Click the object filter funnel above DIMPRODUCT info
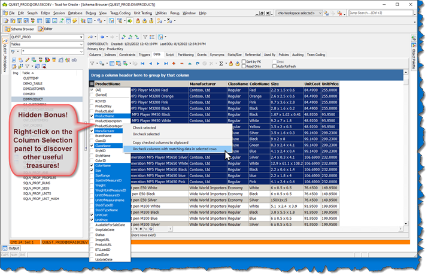Image resolution: width=431 pixels, height=279 pixels. [145, 37]
